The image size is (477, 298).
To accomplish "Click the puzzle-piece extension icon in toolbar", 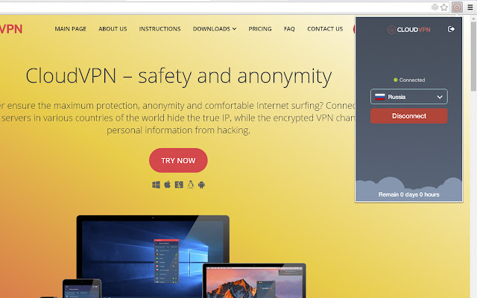I will (x=435, y=7).
